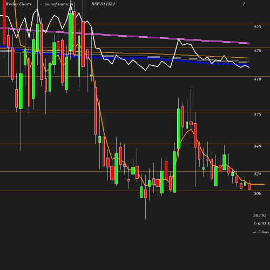Screen dimensions: 270x270
Task: Click the 306 price level label
Action: [x=258, y=193]
